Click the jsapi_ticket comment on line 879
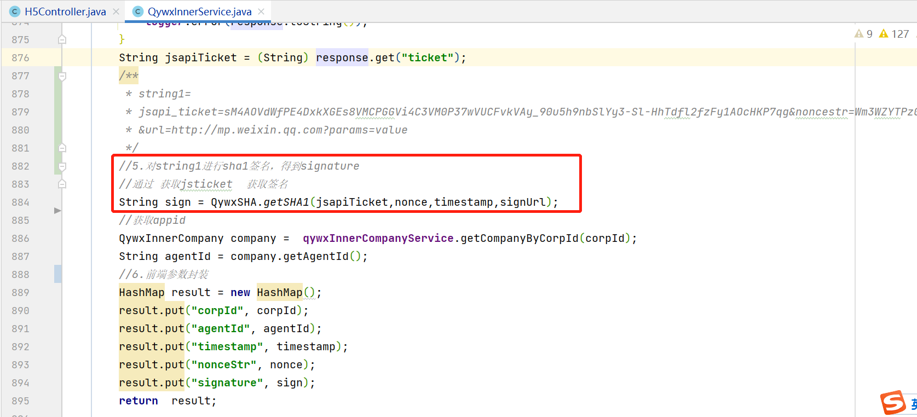Viewport: 917px width, 417px height. pyautogui.click(x=520, y=112)
